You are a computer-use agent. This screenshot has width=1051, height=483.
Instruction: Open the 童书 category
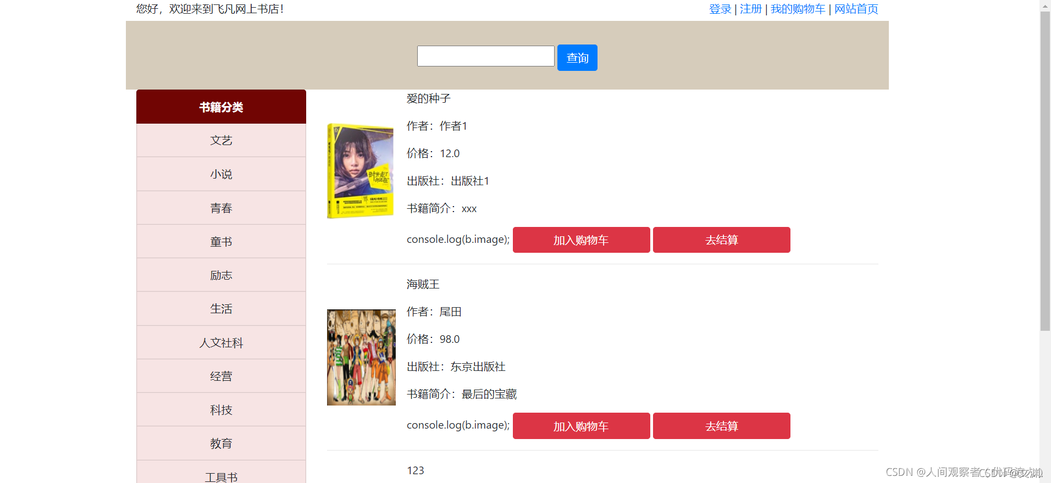coord(221,242)
